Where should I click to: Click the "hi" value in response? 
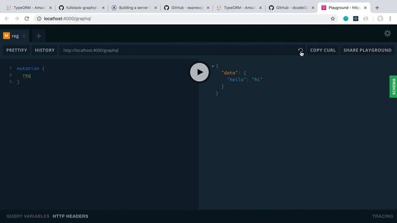(x=257, y=79)
